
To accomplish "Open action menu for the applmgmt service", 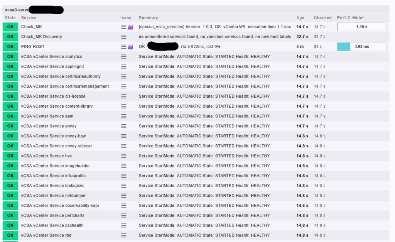I will [123, 66].
